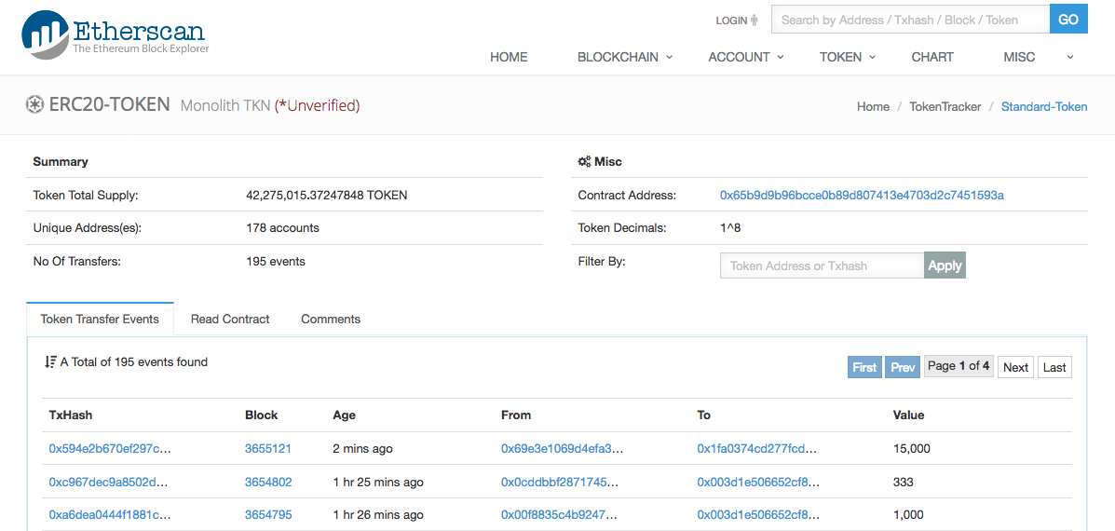Click the Apply filter button

pos(945,265)
